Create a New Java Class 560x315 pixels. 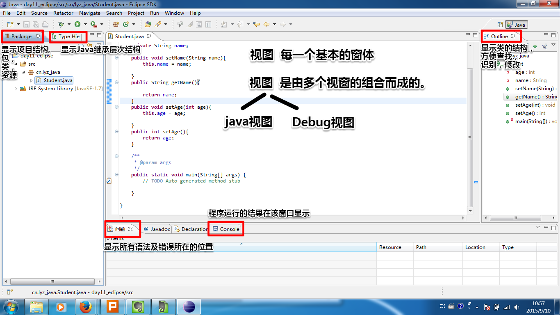(126, 24)
